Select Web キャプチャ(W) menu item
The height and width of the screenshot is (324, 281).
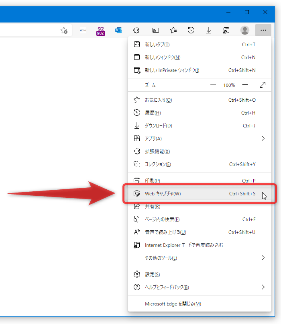200,194
